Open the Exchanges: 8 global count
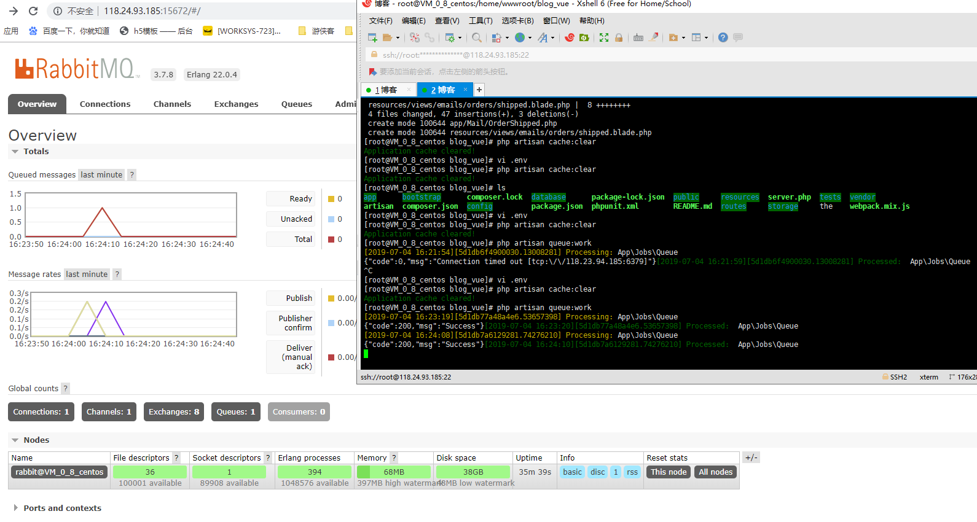977x522 pixels. [x=174, y=411]
